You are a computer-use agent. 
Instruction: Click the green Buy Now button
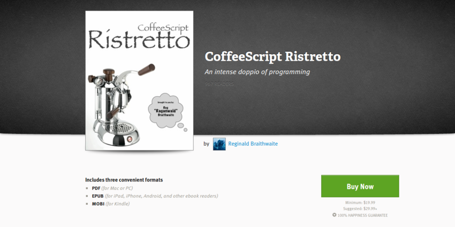click(x=360, y=186)
